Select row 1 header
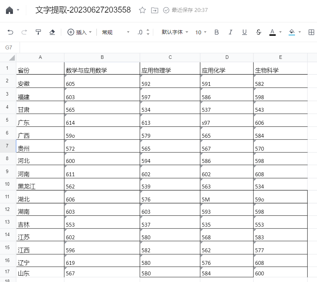The width and height of the screenshot is (317, 282). [7, 68]
